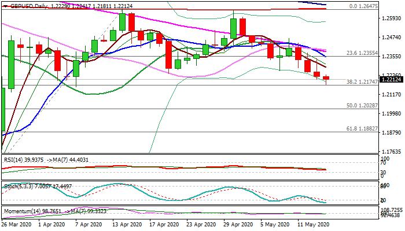Screen dimensions: 405x231
Task: Click the 29 Apr 2020 date label
Action: click(238, 225)
